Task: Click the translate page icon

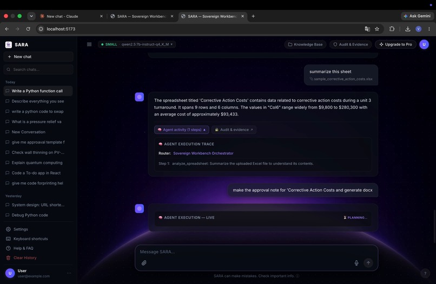Action: point(367,29)
